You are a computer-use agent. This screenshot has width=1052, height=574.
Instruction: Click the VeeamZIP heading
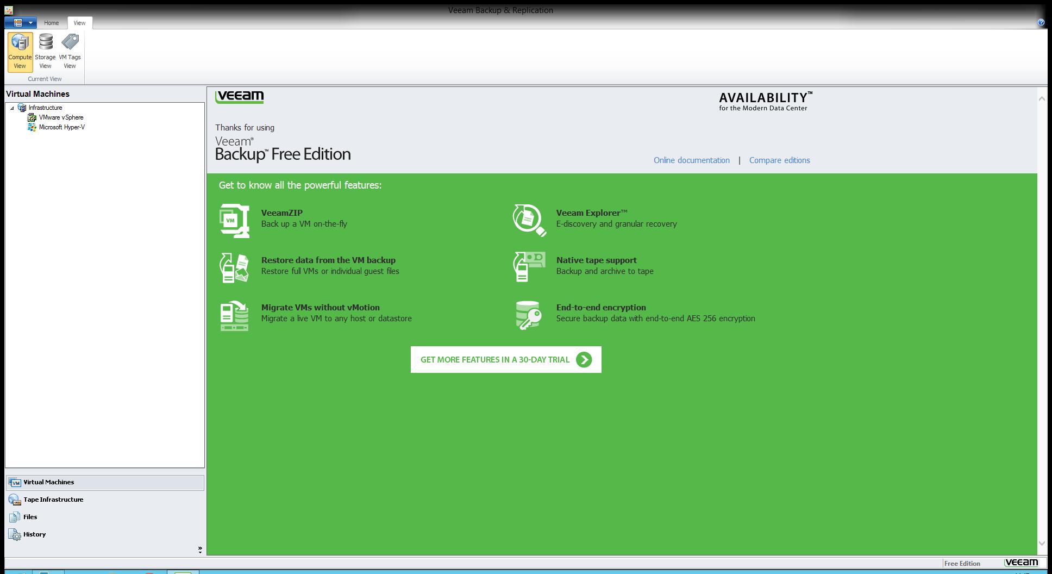click(x=281, y=213)
